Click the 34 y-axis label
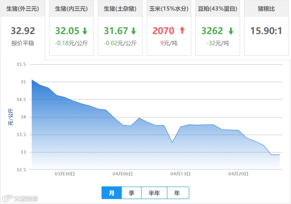Screen dimensions: 291x204 click(23, 117)
